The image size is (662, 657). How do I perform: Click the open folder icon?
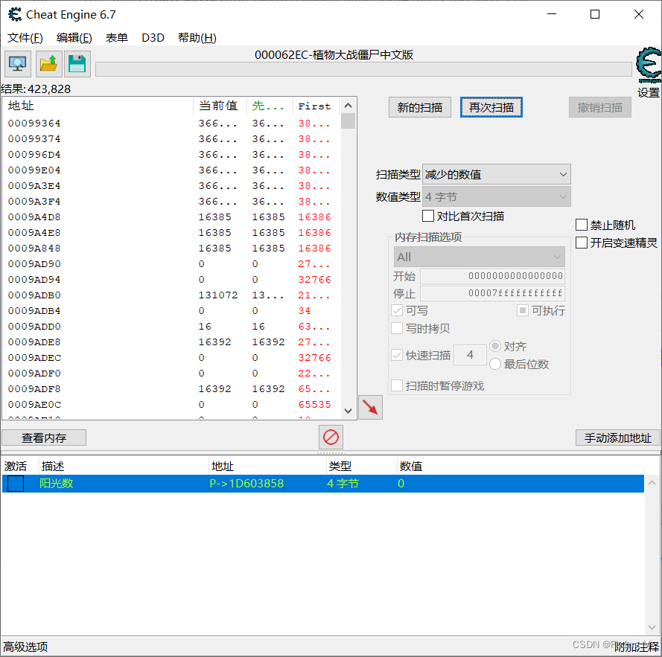pos(48,64)
